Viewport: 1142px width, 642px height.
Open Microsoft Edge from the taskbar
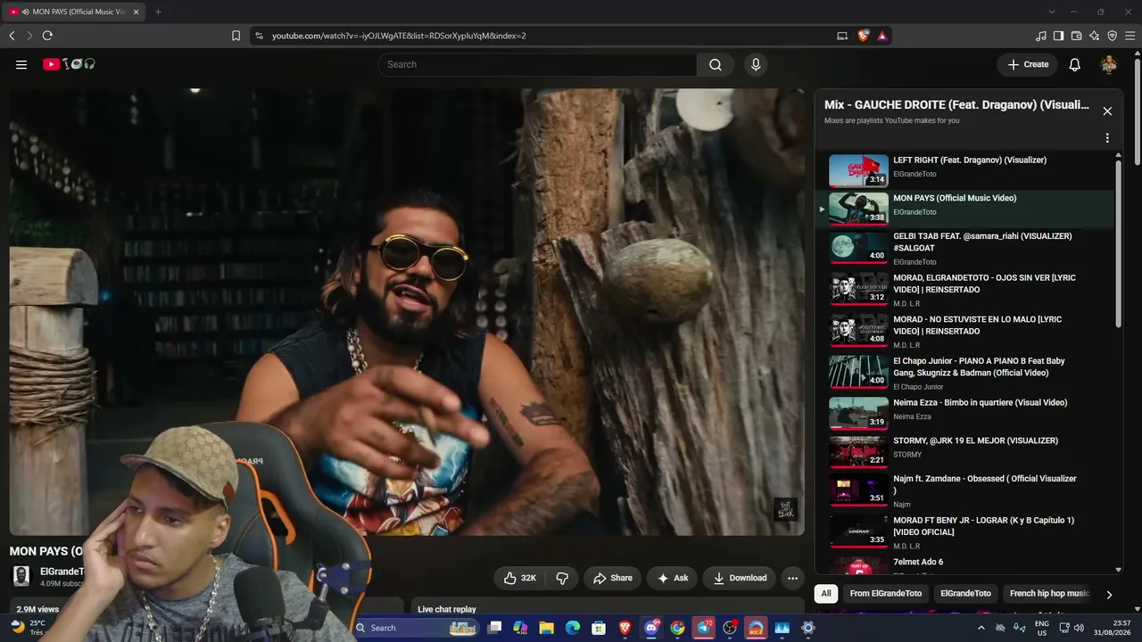click(x=573, y=628)
